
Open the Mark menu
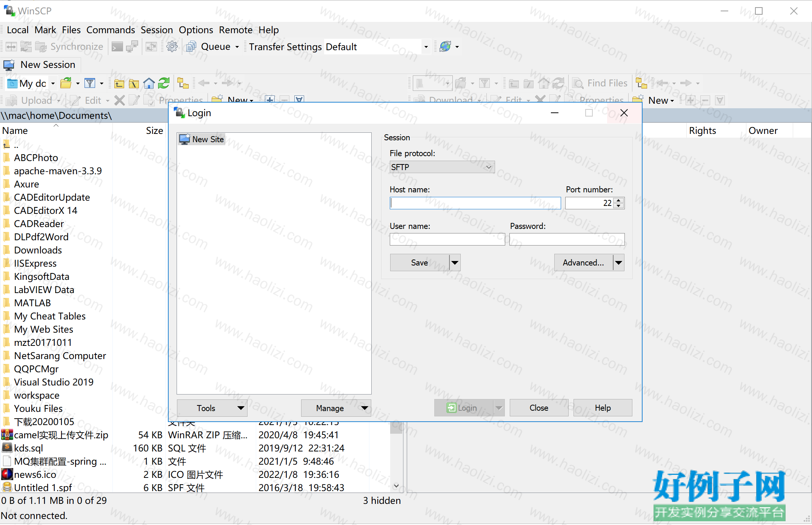point(45,30)
